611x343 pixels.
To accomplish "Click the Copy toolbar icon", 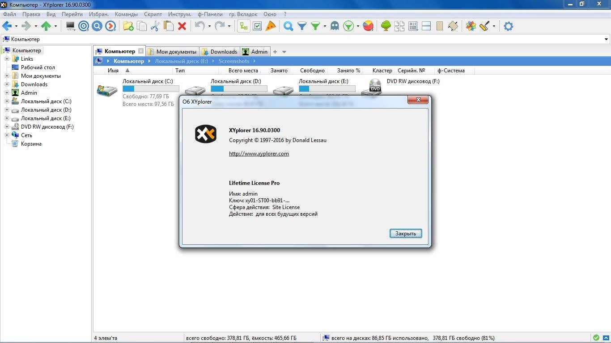I will (x=142, y=26).
